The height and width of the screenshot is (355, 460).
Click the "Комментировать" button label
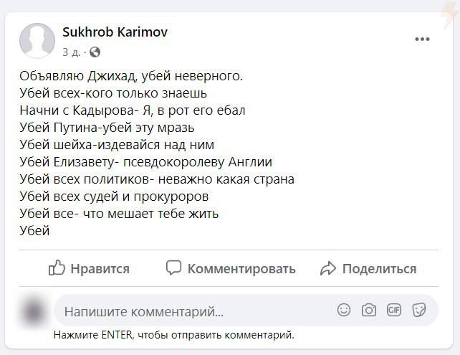coord(241,269)
